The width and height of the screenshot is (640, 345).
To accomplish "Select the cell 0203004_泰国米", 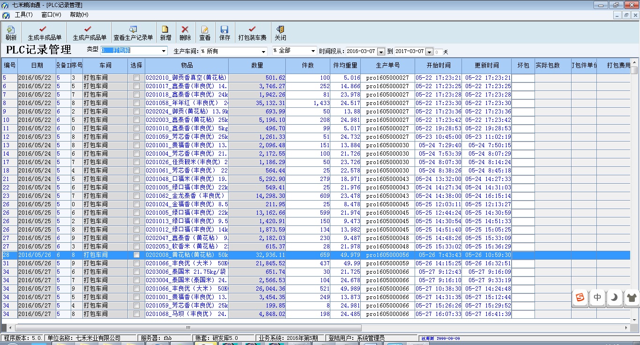I will 187,280.
